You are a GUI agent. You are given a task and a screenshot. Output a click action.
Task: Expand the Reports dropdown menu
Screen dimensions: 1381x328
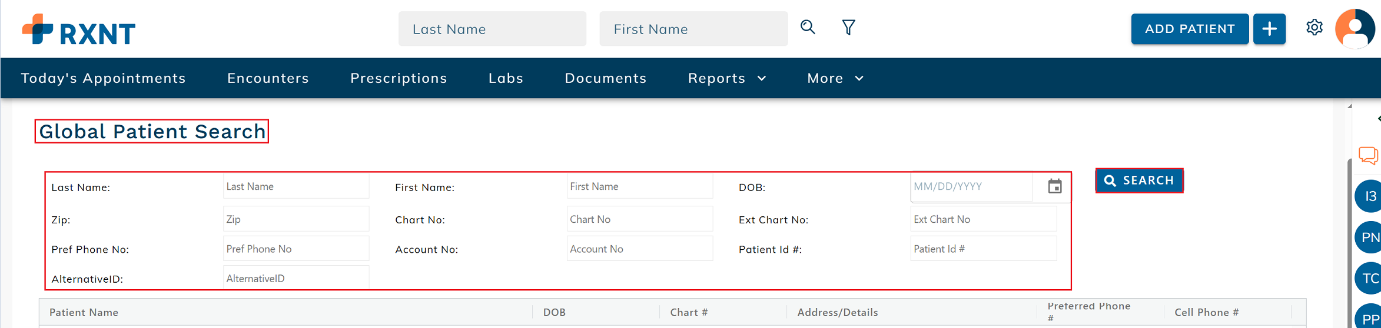727,78
